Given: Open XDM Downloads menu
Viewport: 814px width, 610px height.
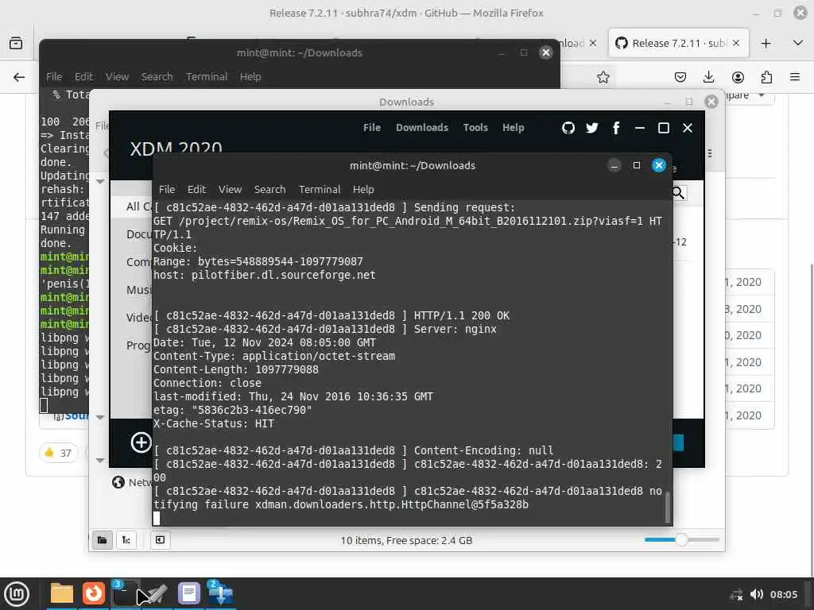Looking at the screenshot, I should pyautogui.click(x=421, y=128).
